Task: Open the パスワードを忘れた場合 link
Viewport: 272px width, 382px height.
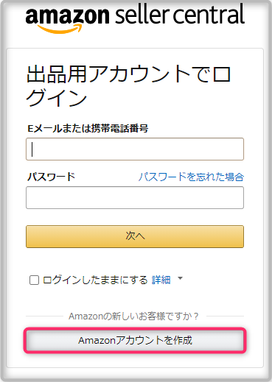Action: coord(191,177)
